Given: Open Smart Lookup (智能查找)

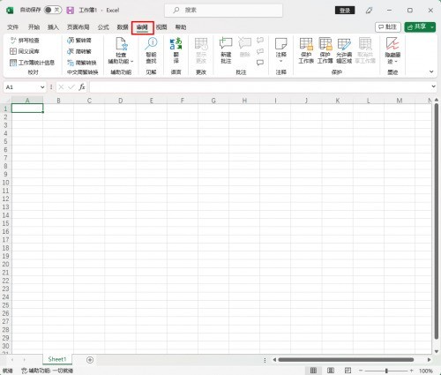Looking at the screenshot, I should pyautogui.click(x=151, y=50).
